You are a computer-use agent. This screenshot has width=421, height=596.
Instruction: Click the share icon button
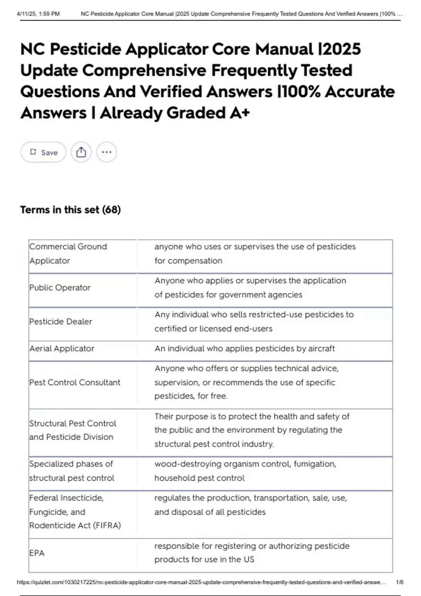click(81, 152)
